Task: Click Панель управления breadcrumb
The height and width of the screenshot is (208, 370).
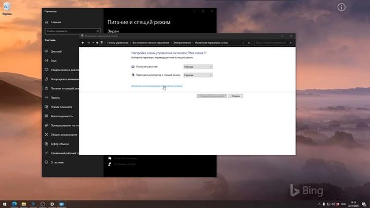Action: tap(118, 43)
